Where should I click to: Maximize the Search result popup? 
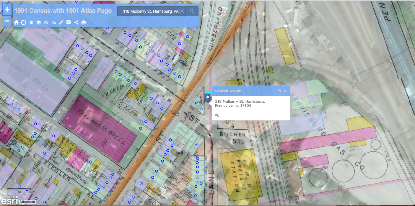coord(279,91)
